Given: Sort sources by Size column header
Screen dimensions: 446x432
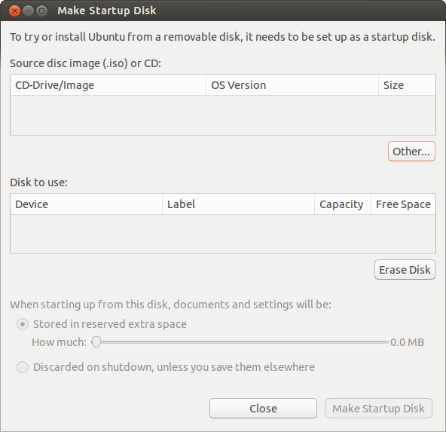Looking at the screenshot, I should coord(407,84).
